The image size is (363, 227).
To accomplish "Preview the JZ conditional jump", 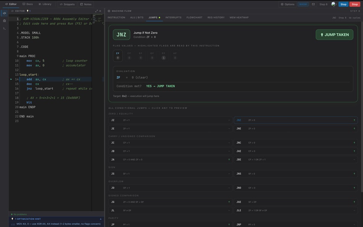I will pyautogui.click(x=170, y=120).
